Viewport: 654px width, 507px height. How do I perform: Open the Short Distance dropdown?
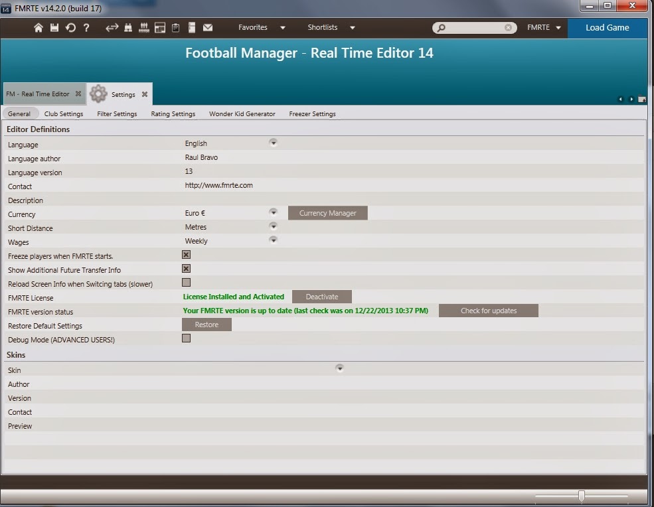pyautogui.click(x=273, y=226)
